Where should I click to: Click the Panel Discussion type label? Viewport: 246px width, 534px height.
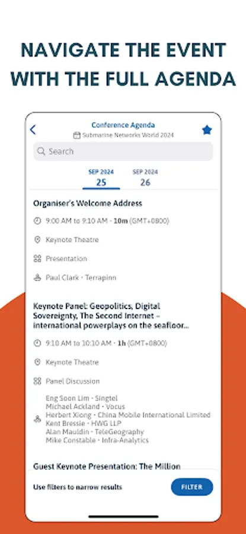(x=73, y=381)
